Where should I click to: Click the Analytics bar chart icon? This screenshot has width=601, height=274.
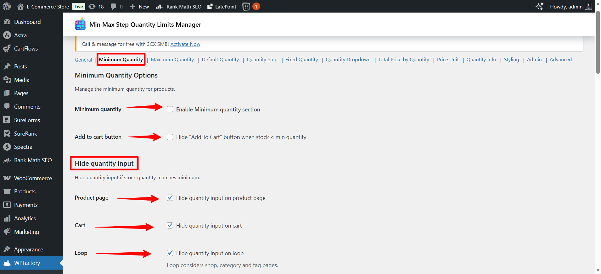click(7, 218)
